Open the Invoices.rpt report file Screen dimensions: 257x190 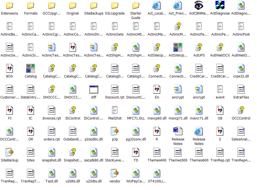pyautogui.click(x=52, y=111)
